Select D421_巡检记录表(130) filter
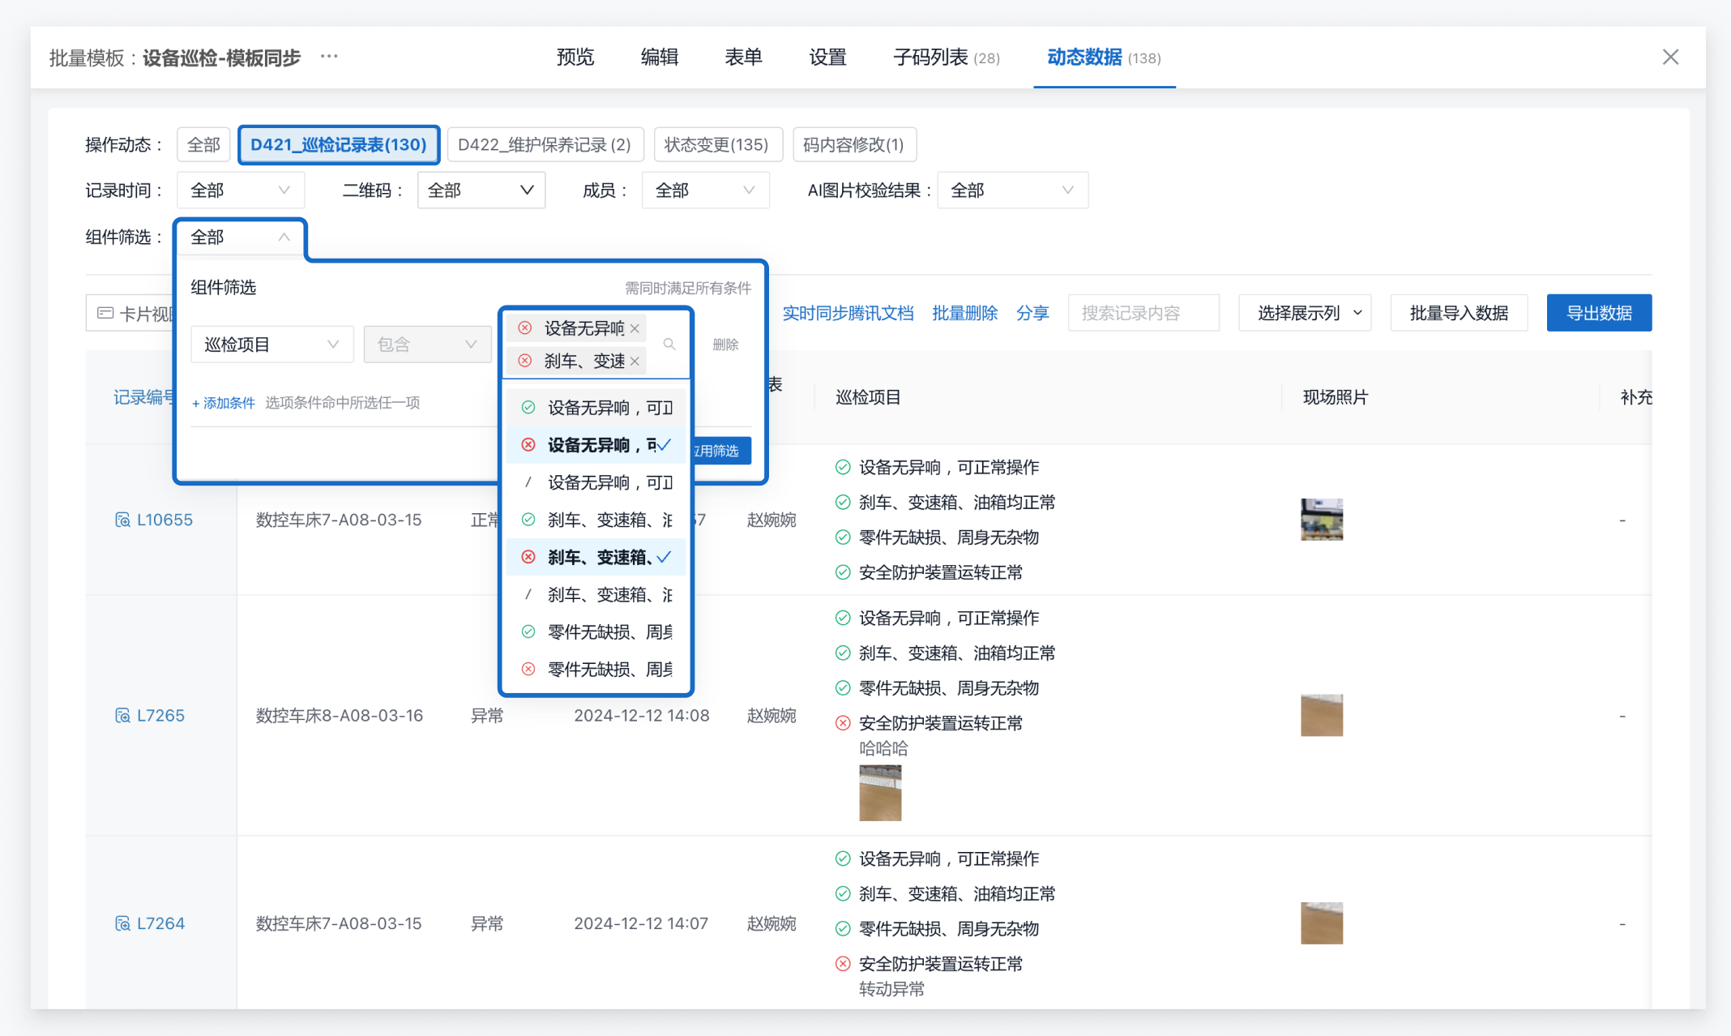1731x1036 pixels. point(339,144)
